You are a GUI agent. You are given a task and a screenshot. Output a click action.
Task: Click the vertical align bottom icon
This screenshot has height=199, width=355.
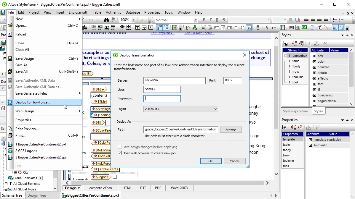[151, 27]
